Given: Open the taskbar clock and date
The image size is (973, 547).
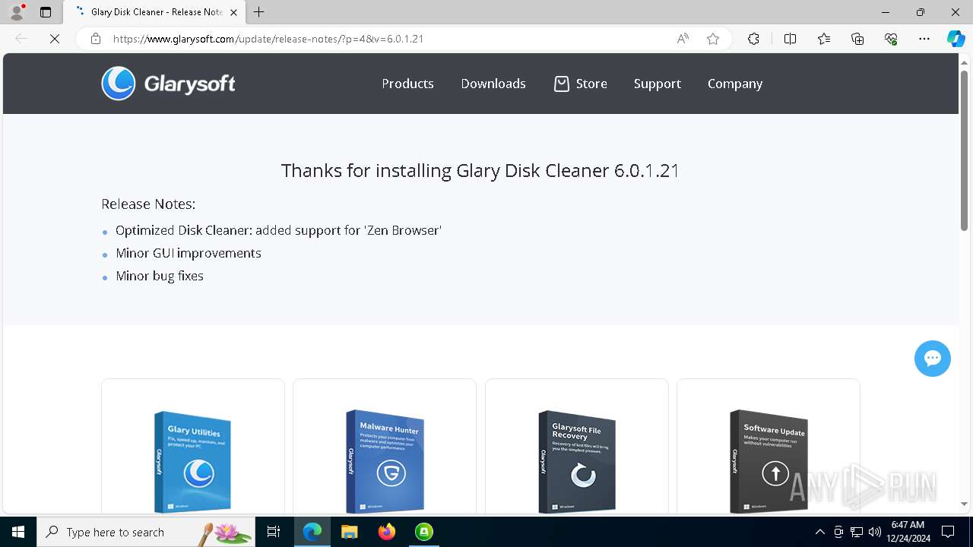Looking at the screenshot, I should pyautogui.click(x=908, y=532).
